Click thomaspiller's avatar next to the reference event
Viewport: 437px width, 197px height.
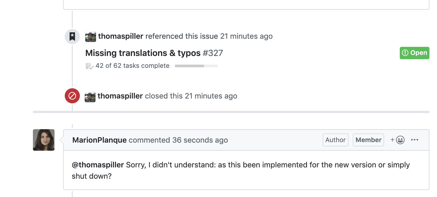(90, 36)
